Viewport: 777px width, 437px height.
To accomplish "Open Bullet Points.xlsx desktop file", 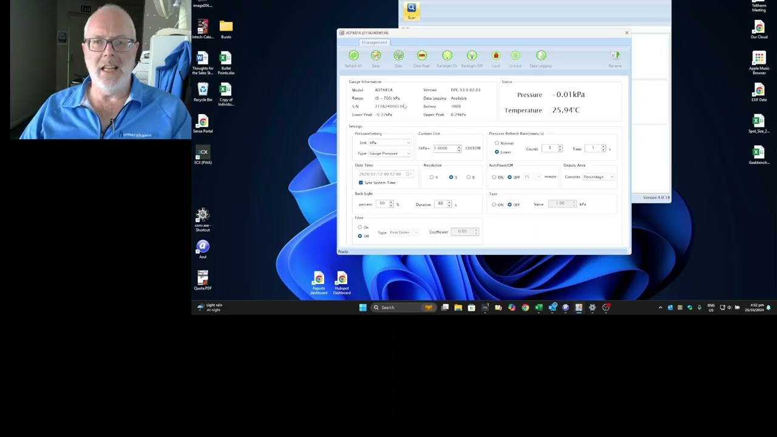I will (226, 63).
